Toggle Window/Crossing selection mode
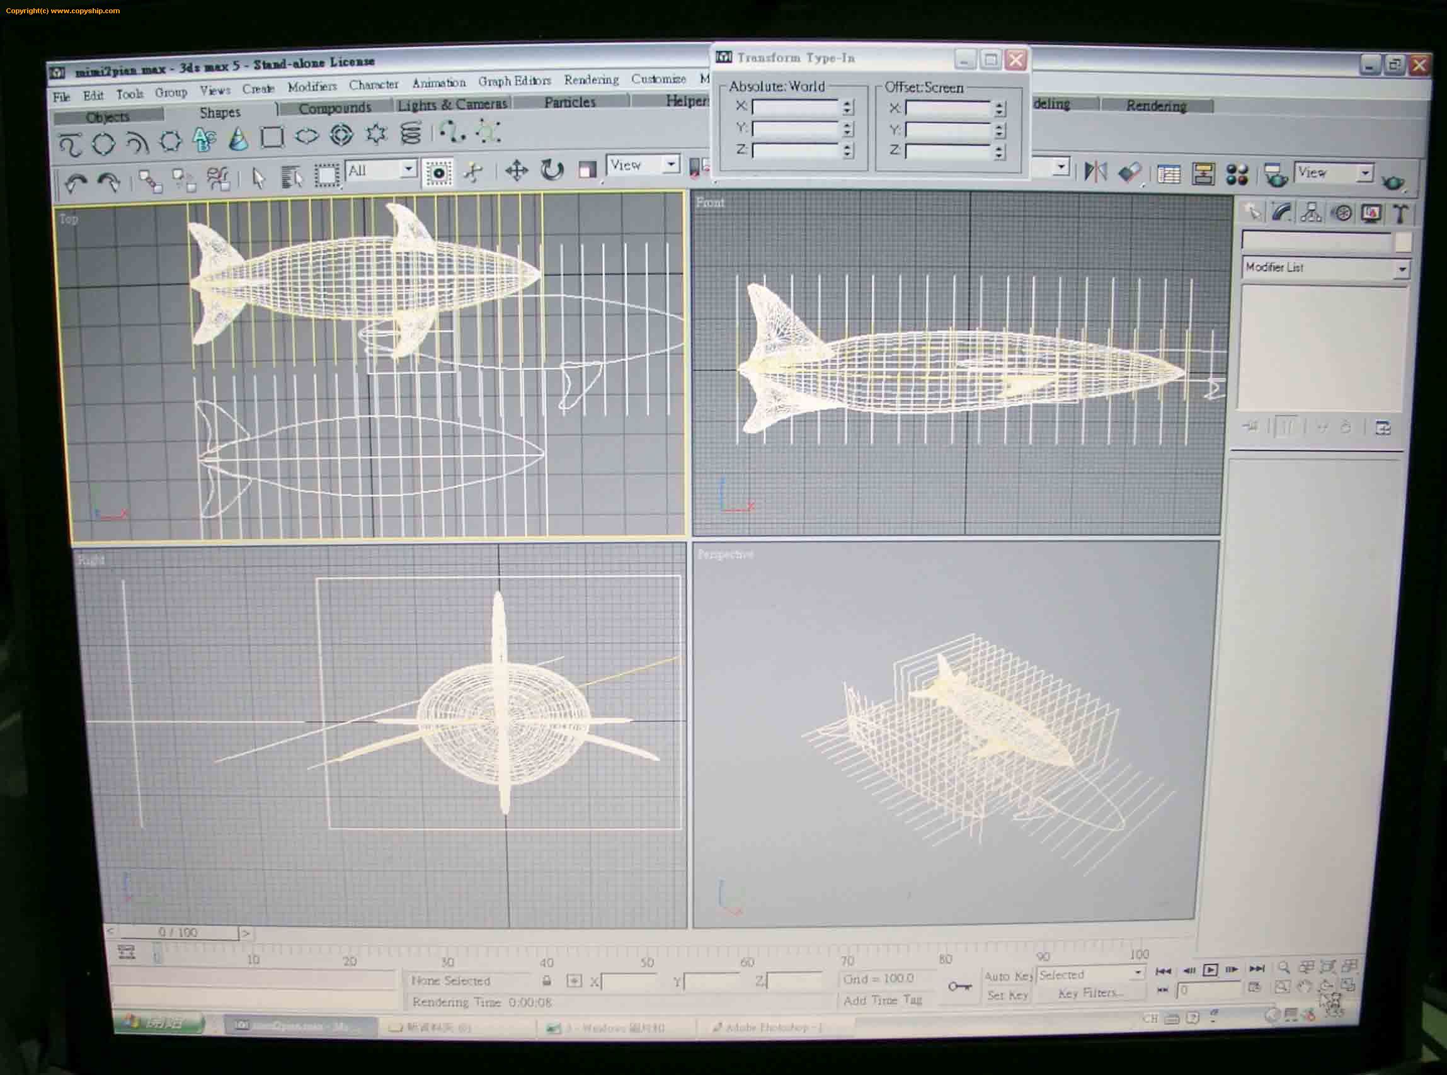This screenshot has width=1447, height=1075. click(x=438, y=173)
